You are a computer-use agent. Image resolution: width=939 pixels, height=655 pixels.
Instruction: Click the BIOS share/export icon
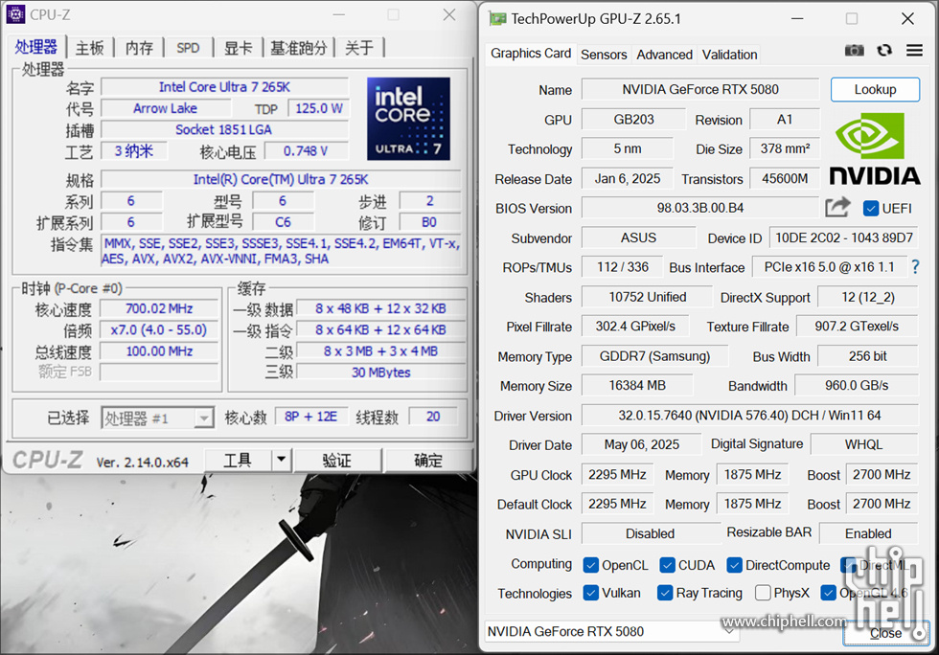[837, 207]
